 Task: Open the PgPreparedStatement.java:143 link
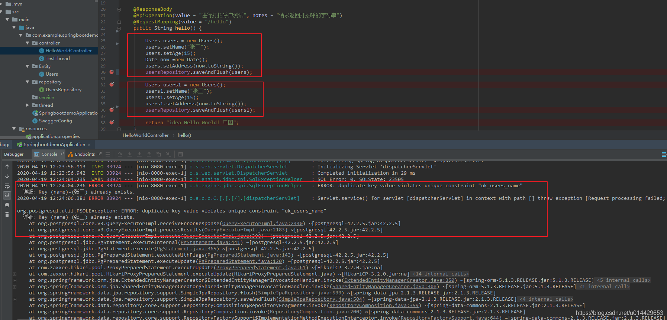click(x=249, y=255)
